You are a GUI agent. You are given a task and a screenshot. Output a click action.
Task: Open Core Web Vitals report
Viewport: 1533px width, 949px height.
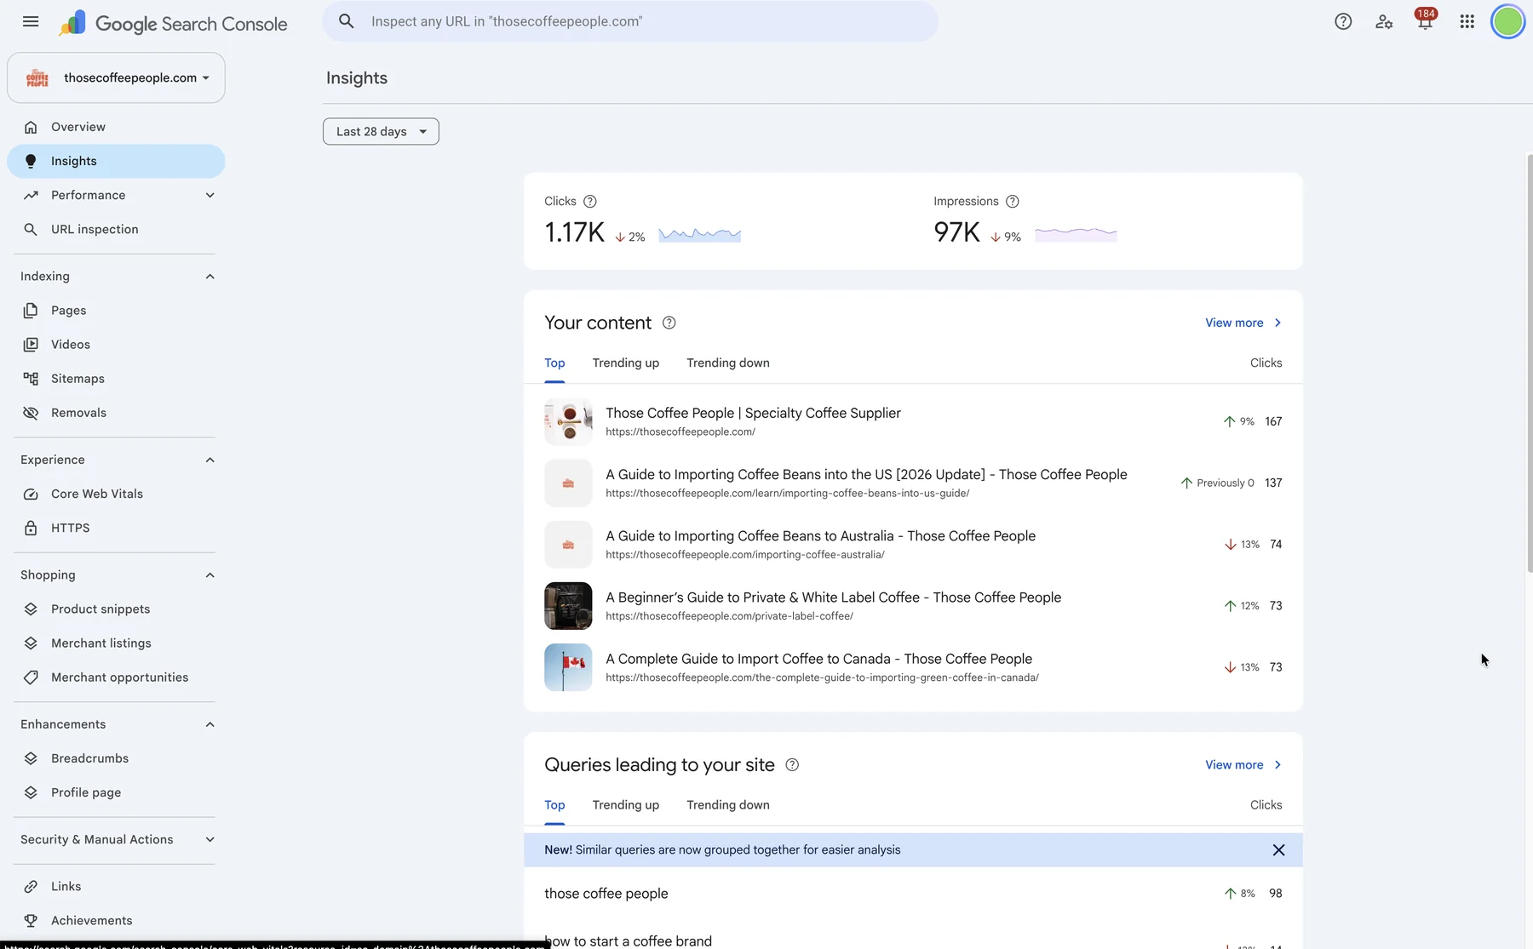[116, 494]
